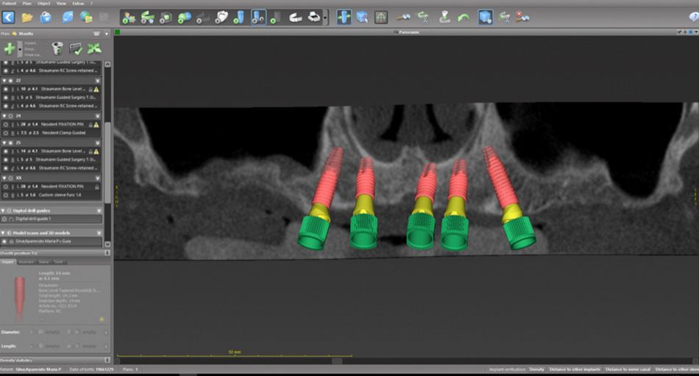This screenshot has height=376, width=699.
Task: Click the green plus add object button
Action: coord(9,48)
